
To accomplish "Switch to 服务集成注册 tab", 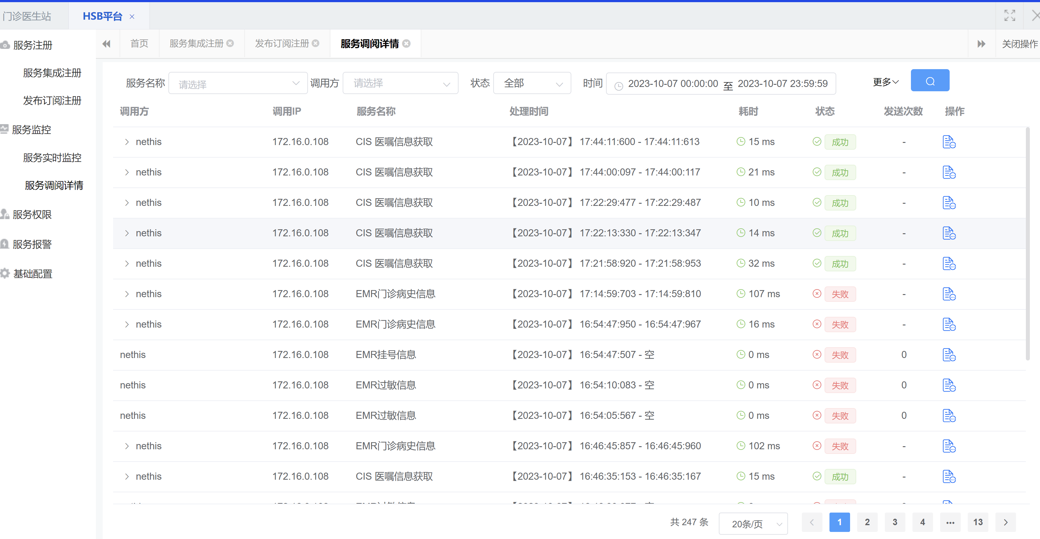I will 197,43.
